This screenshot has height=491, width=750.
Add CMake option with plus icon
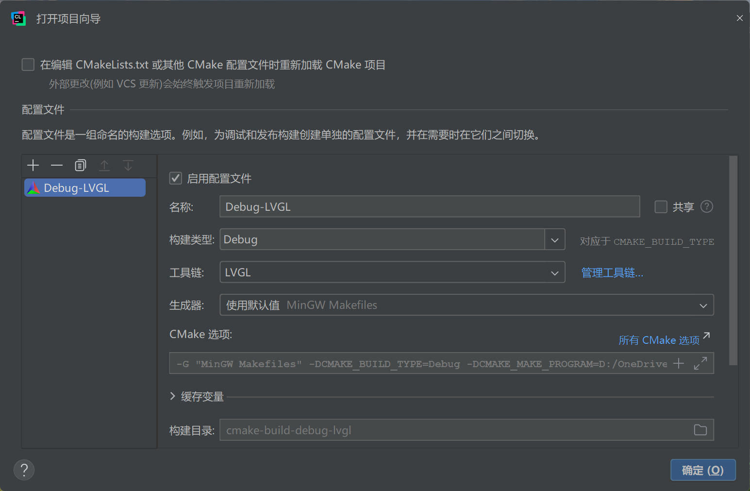pos(679,363)
